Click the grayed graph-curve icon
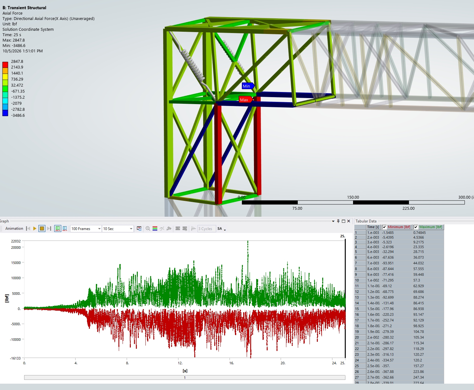The image size is (474, 390). point(162,228)
